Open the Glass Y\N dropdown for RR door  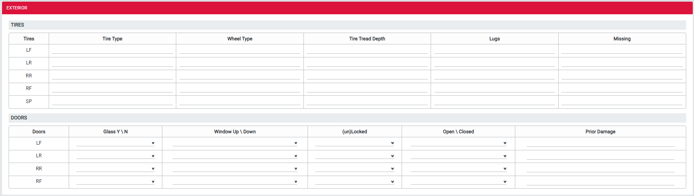116,169
